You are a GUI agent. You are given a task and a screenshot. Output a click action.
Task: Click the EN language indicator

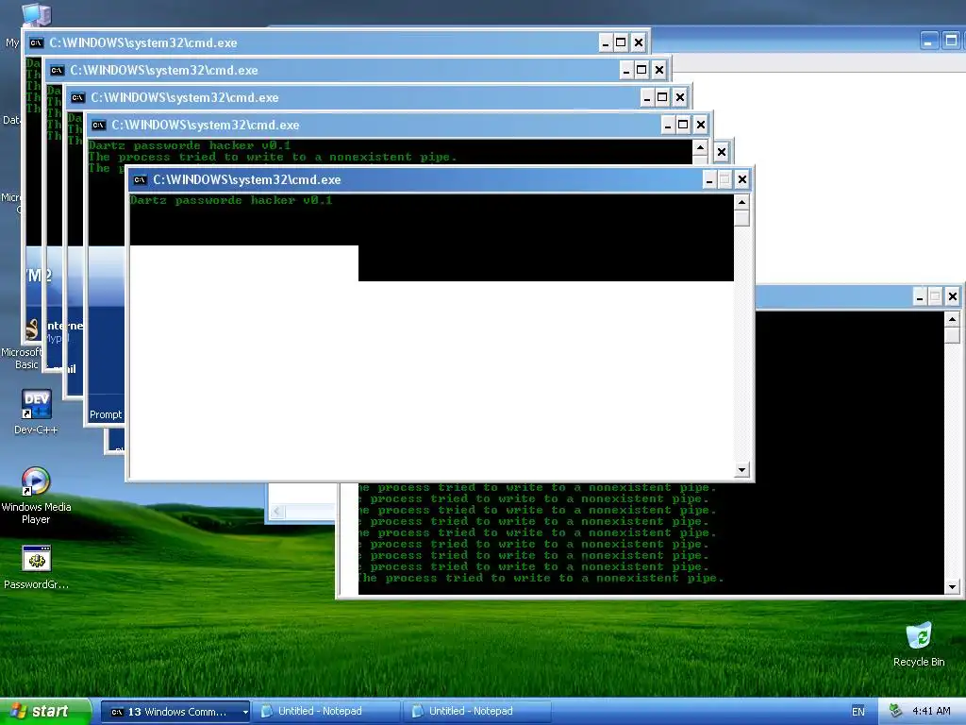pos(858,712)
